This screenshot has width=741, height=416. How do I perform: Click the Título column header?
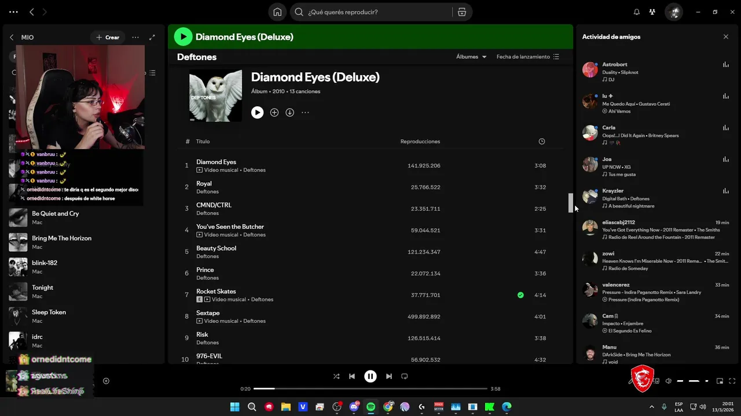pyautogui.click(x=203, y=142)
